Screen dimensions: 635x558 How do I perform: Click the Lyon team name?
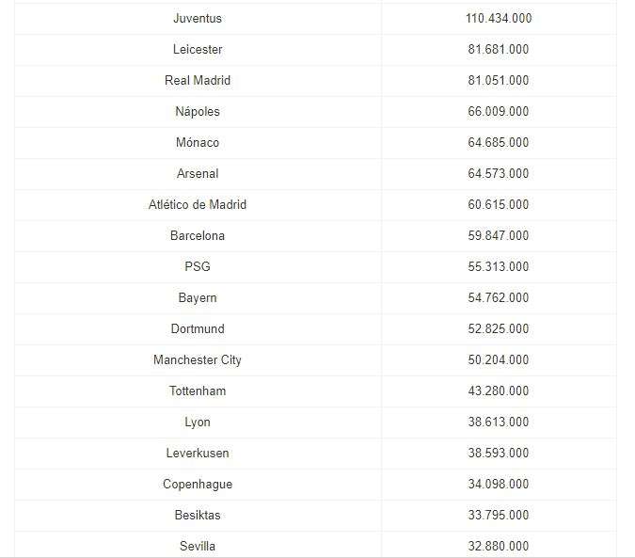click(198, 422)
